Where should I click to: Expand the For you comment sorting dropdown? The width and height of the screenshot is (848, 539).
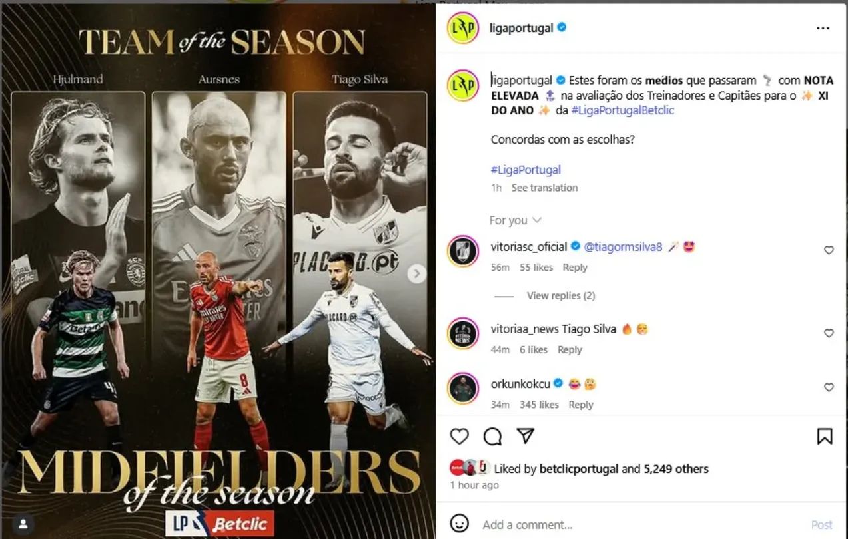(515, 220)
